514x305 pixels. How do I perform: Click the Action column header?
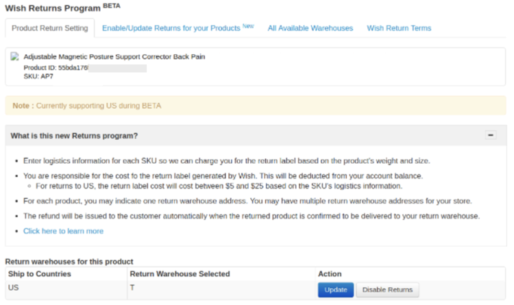[x=330, y=274]
